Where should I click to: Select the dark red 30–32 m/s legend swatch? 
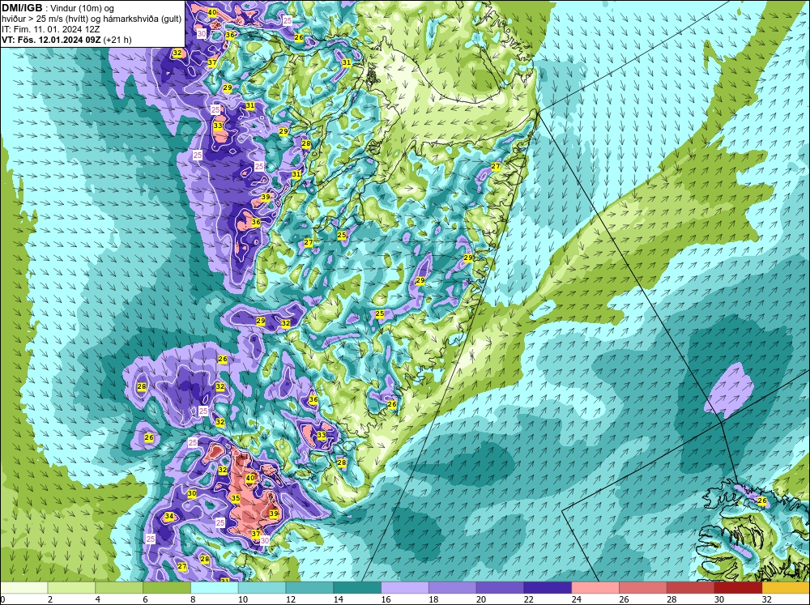click(738, 588)
